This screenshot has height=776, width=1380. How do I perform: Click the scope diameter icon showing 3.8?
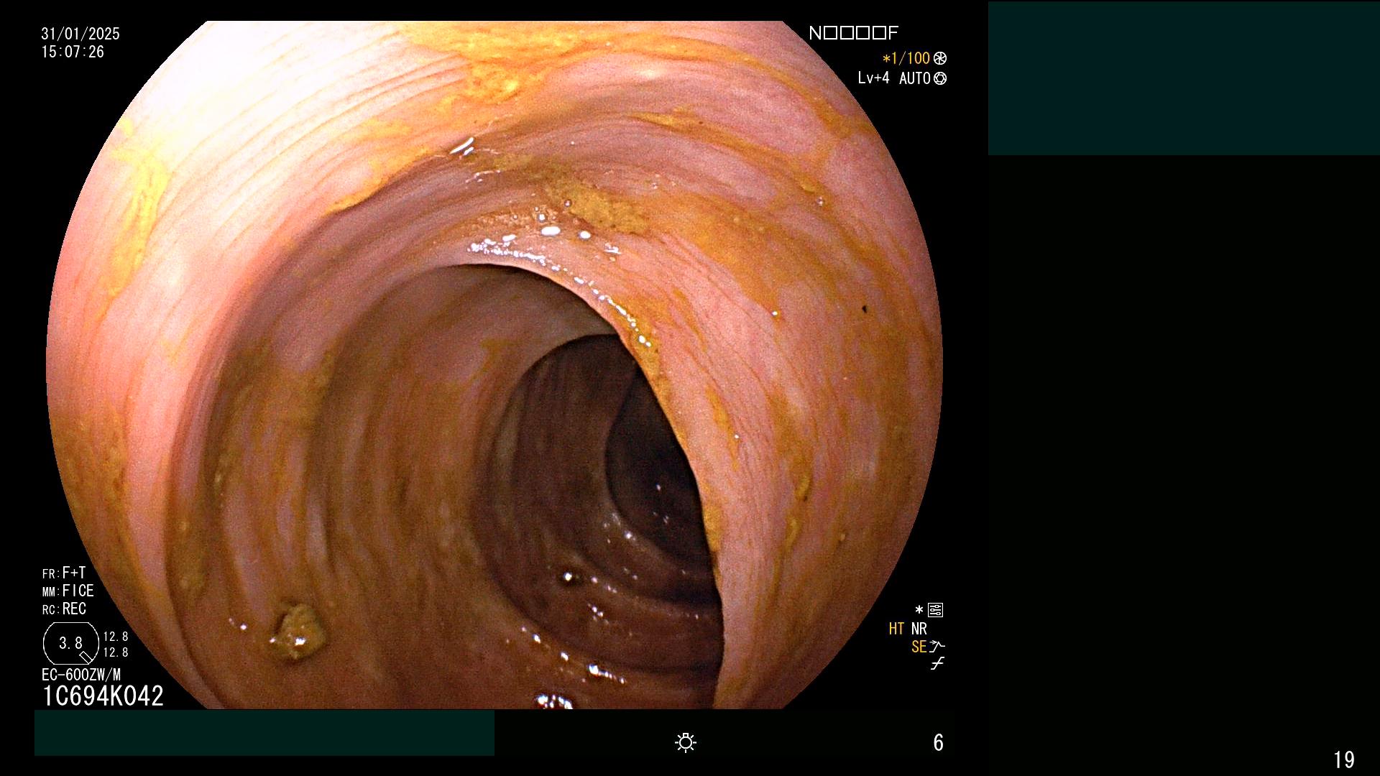click(70, 643)
